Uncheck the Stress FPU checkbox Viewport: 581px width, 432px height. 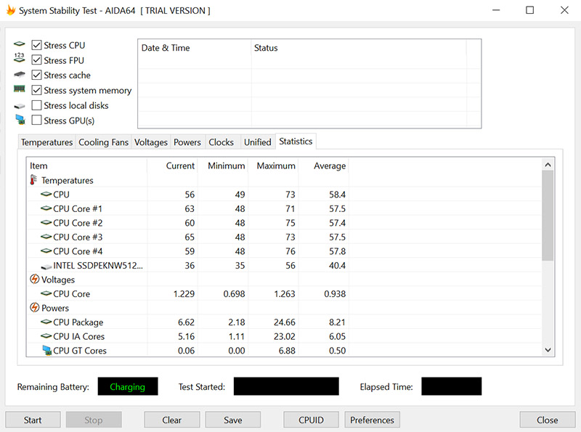[36, 60]
